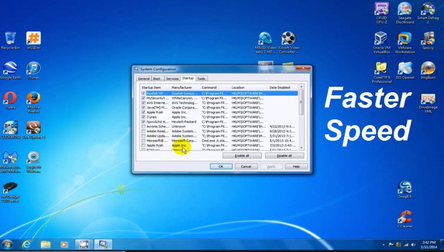Open SnagIt 8 desktop shortcut
Viewport: 444px width, 252px height.
coord(405,190)
